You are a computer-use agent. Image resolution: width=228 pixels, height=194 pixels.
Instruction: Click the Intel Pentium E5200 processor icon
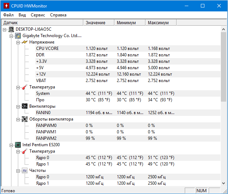pos(18,145)
